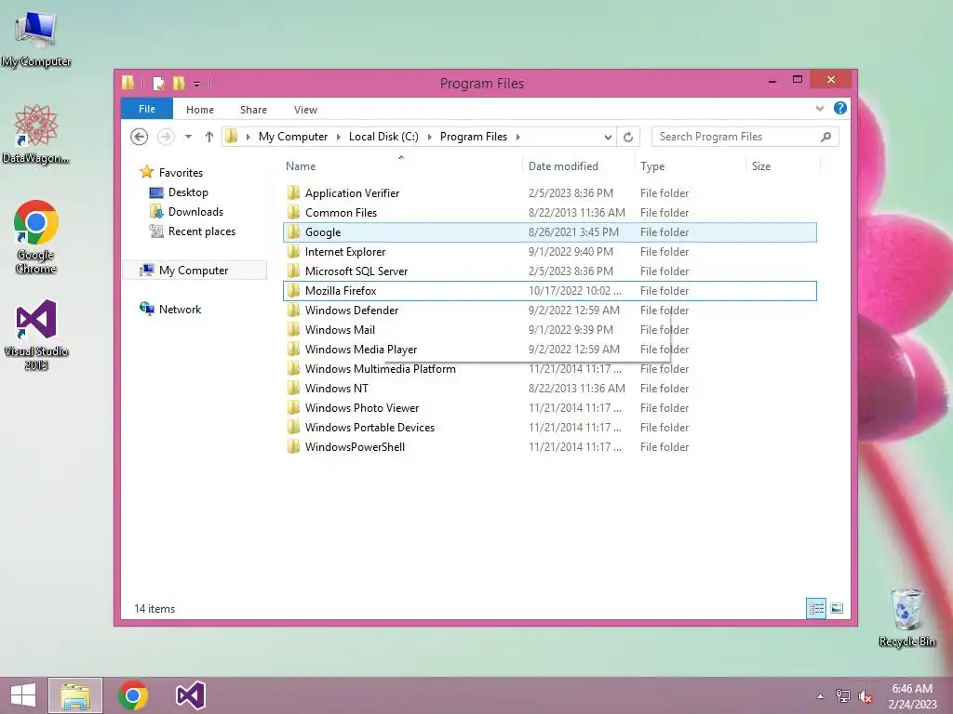This screenshot has width=953, height=714.
Task: Expand the ribbon with the chevron
Action: tap(820, 109)
